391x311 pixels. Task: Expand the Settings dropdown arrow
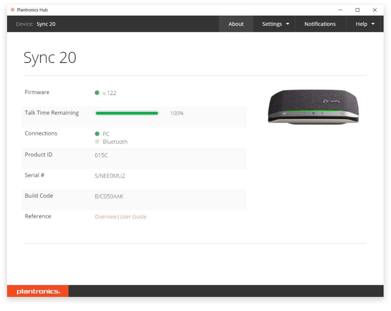[x=288, y=24]
